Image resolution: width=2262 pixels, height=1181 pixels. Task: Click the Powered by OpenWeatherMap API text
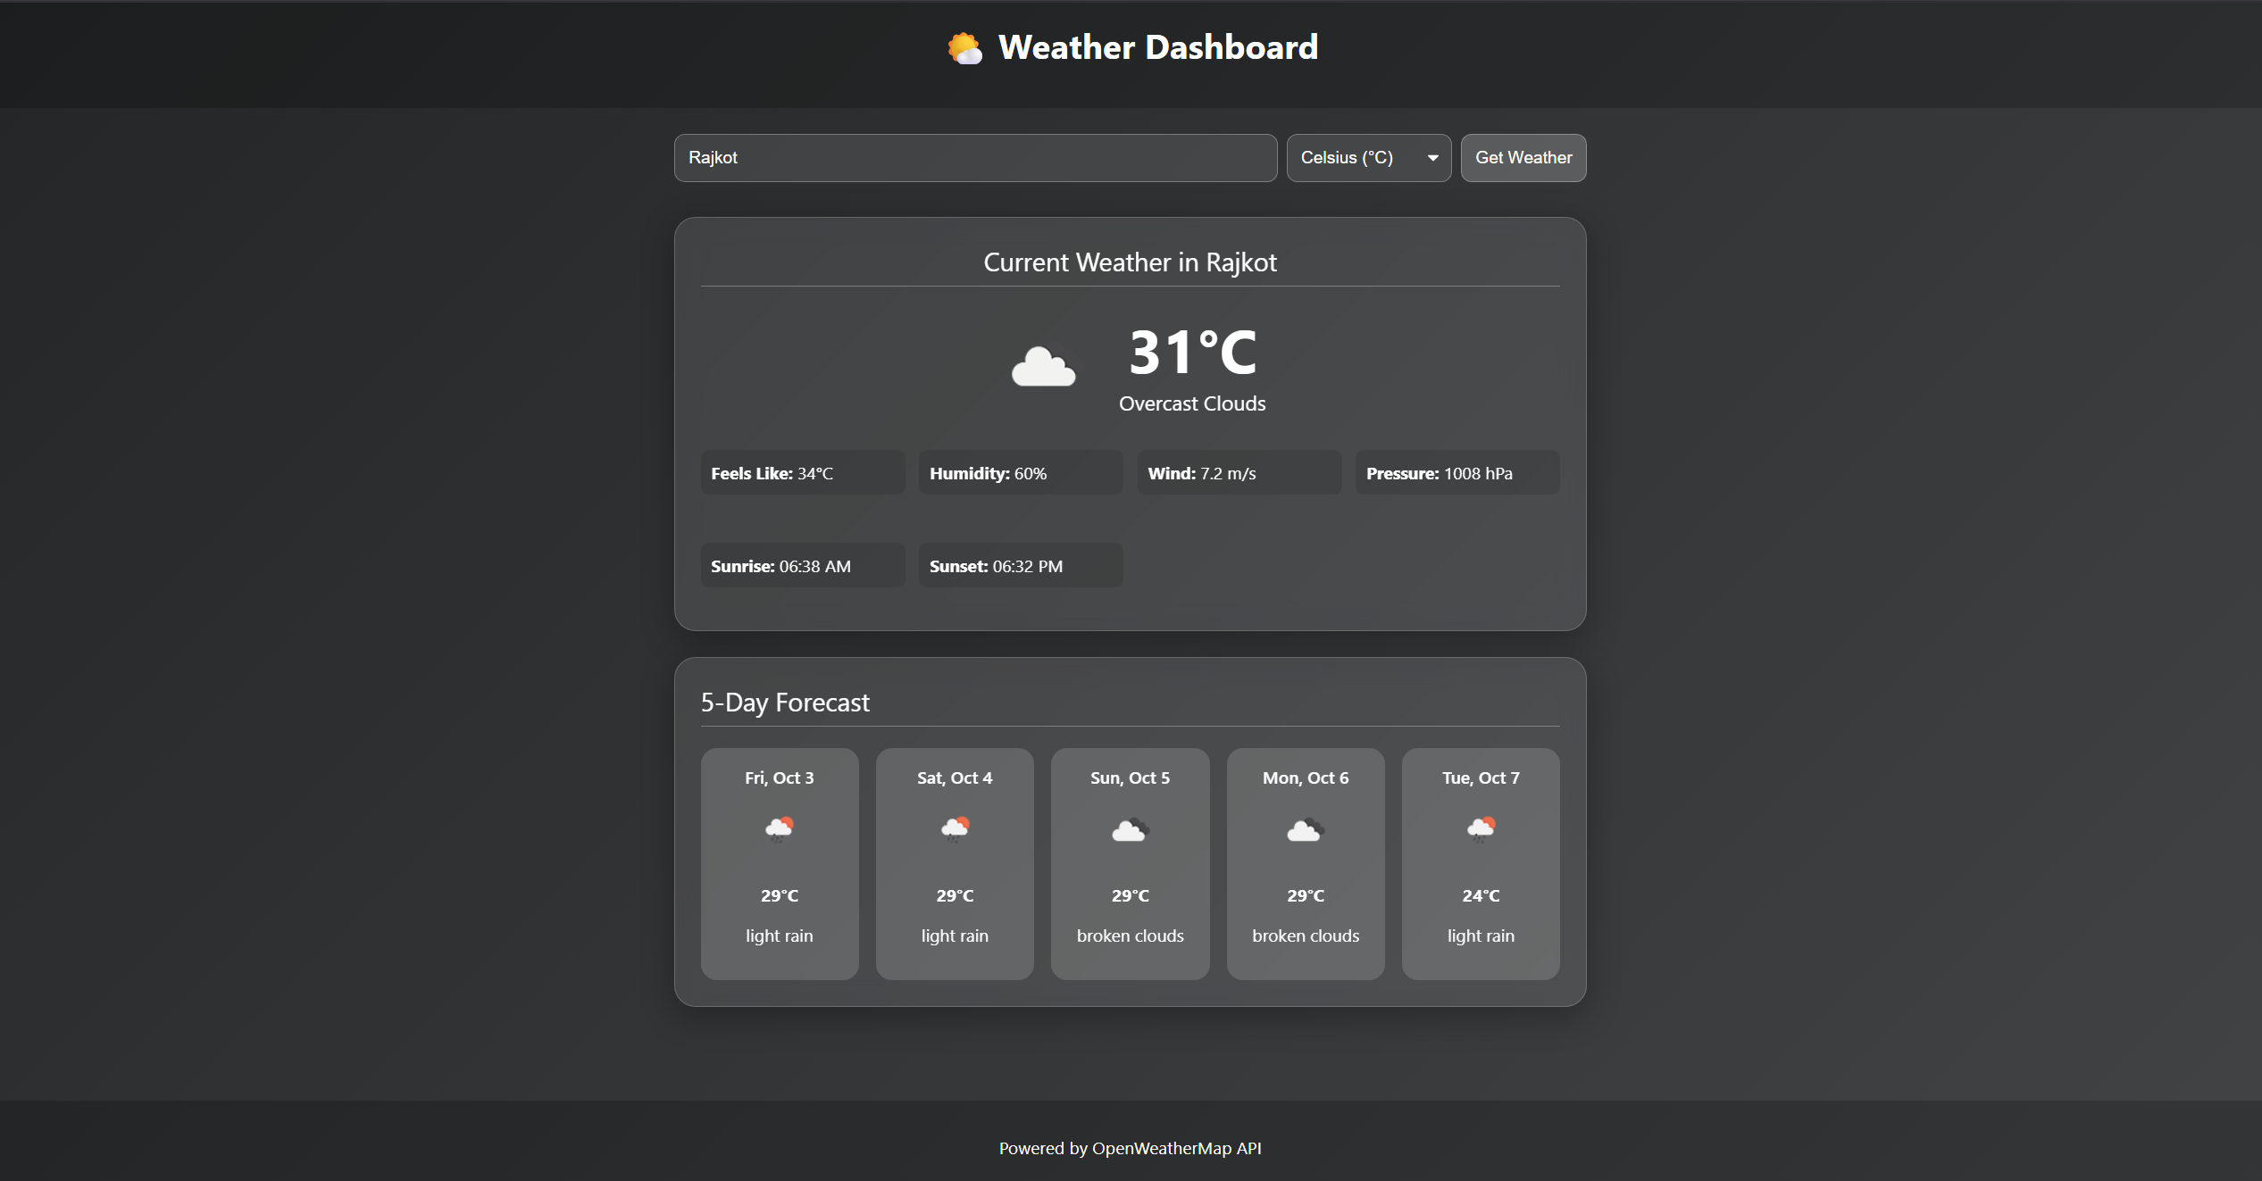(1131, 1149)
